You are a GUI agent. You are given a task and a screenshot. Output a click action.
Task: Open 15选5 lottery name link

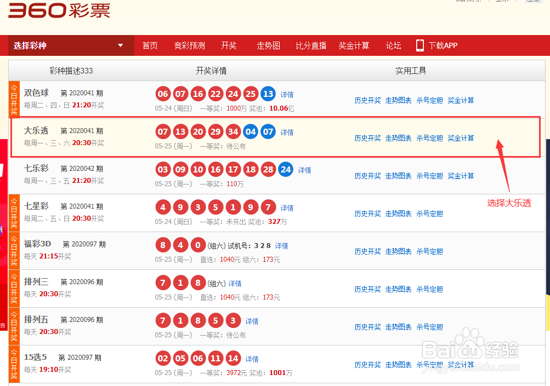click(x=35, y=358)
